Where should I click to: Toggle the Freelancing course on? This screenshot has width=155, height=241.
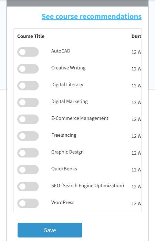[28, 136]
